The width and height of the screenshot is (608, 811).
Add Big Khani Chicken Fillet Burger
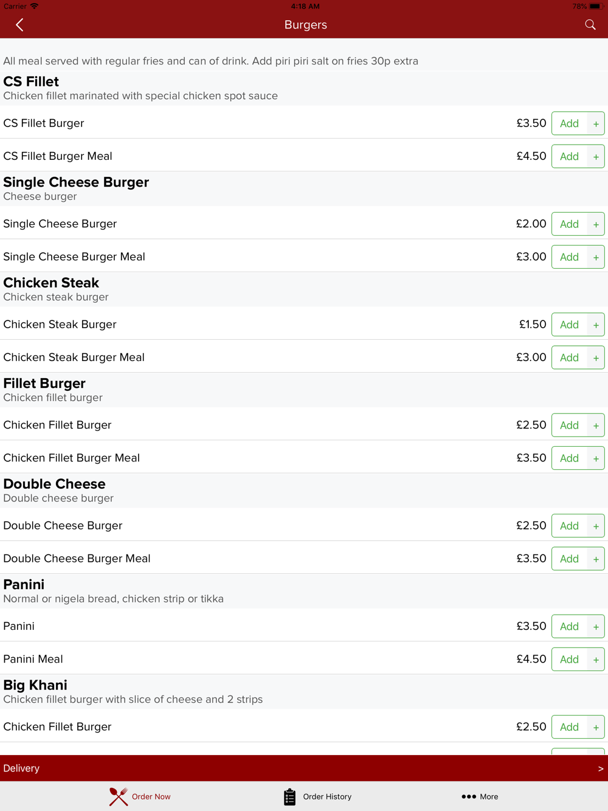tap(570, 727)
